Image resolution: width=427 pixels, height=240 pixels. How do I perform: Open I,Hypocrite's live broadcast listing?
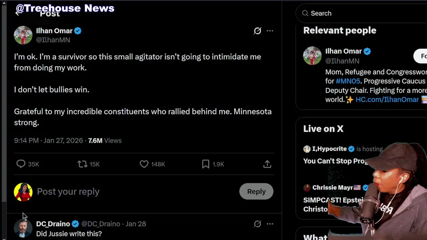pos(335,161)
